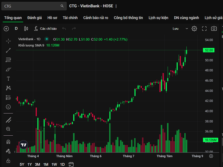The height and width of the screenshot is (167, 223).
Task: Open the Tổng quan tab
Action: (13, 18)
